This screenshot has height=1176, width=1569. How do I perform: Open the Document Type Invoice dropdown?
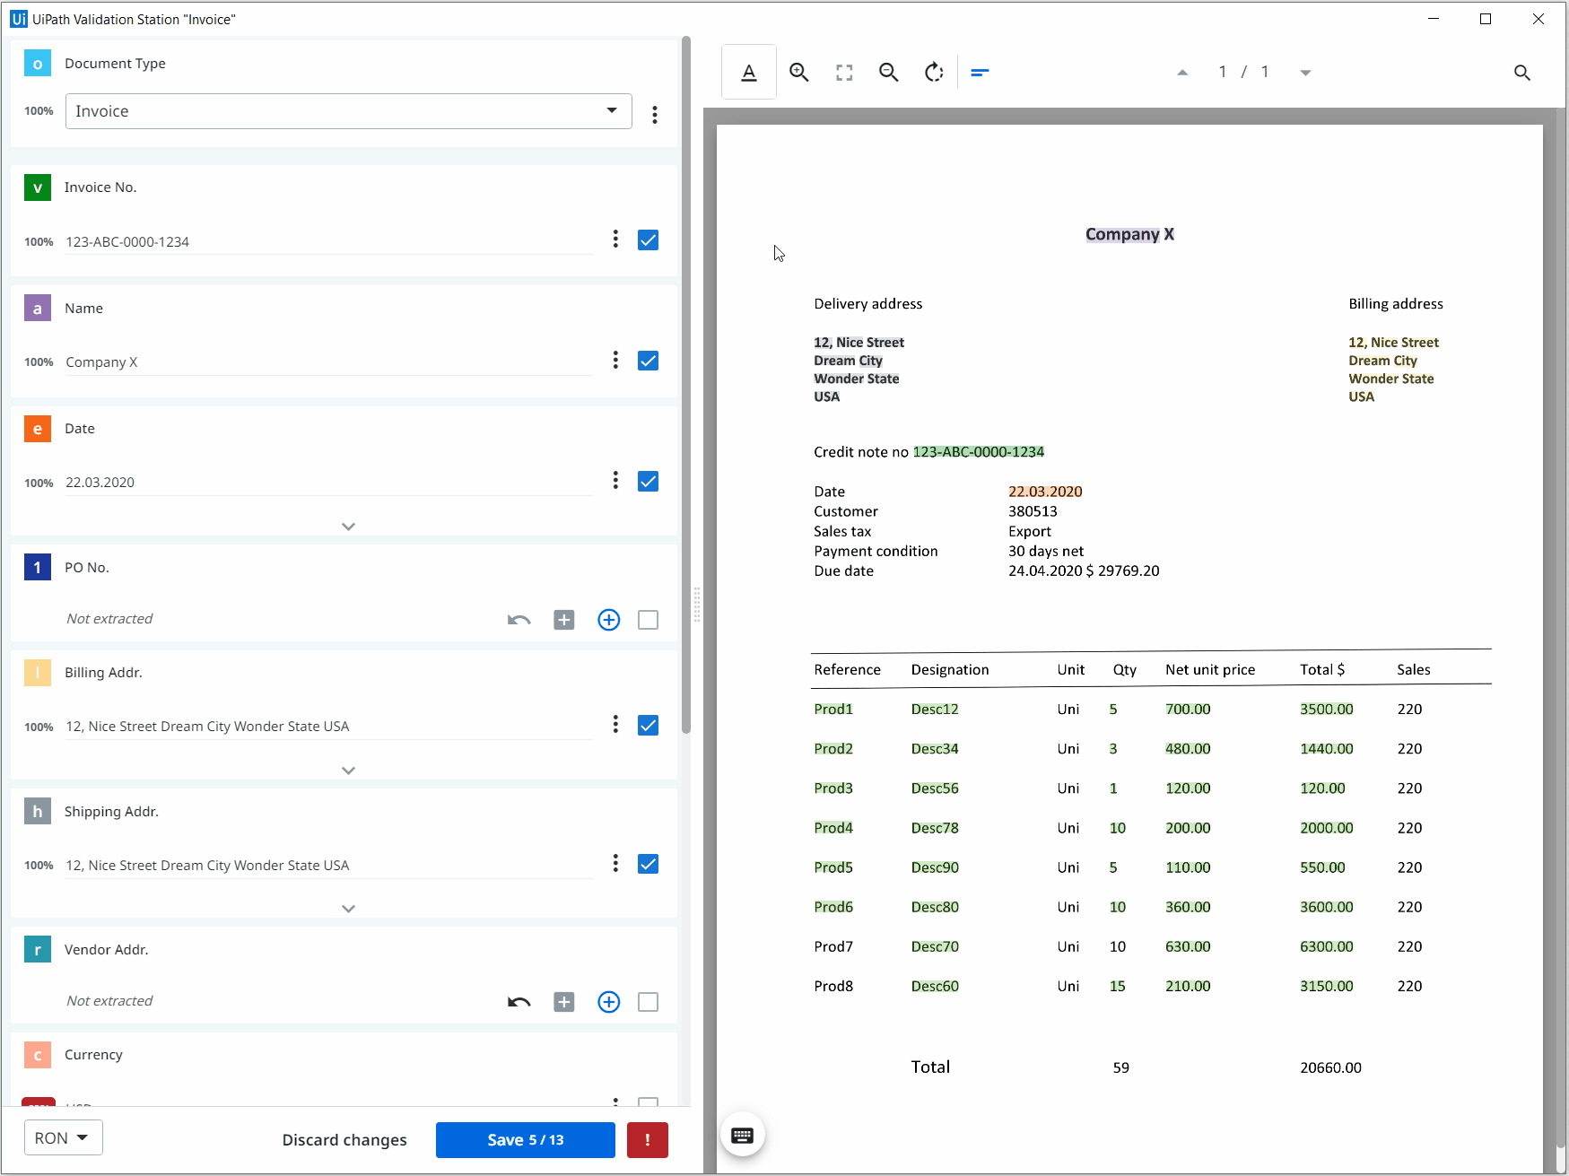[348, 111]
